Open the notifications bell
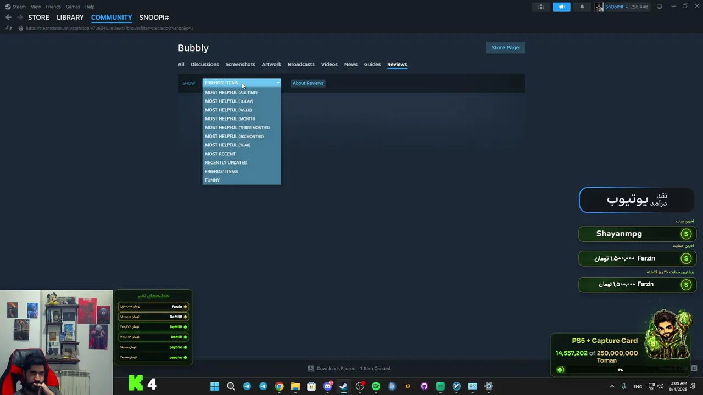703x395 pixels. pos(582,7)
